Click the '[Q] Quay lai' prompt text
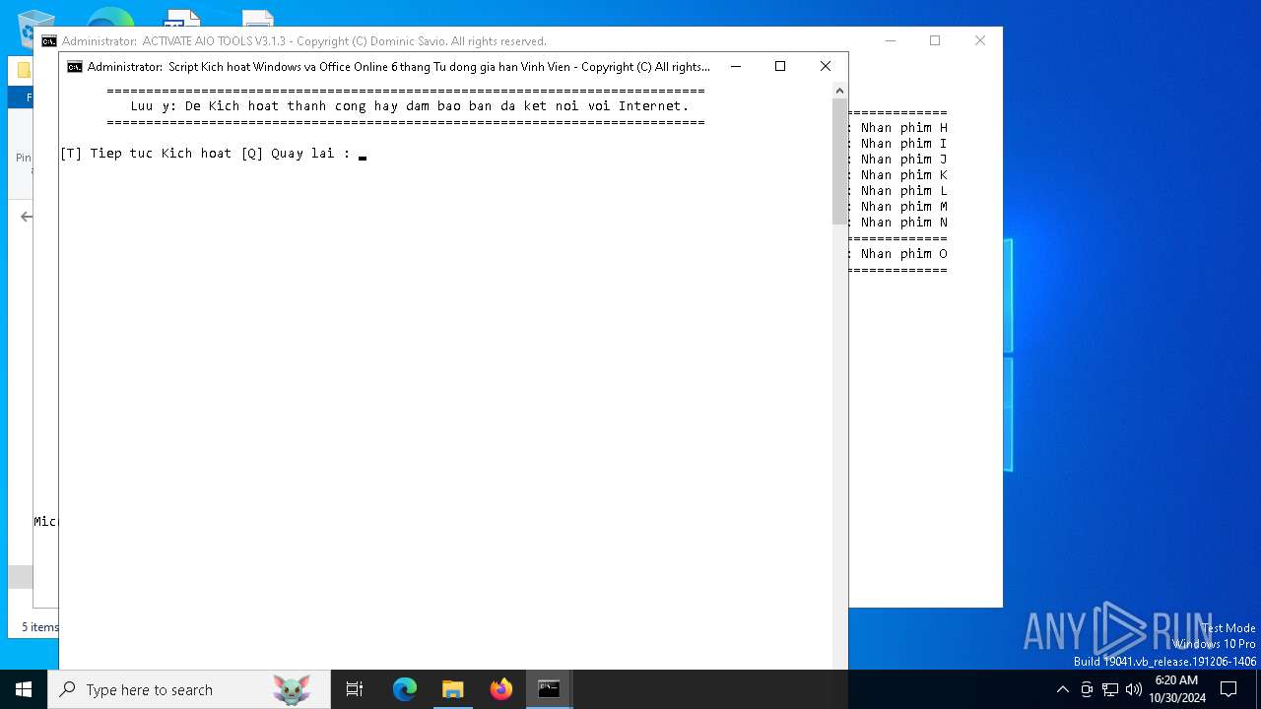 click(x=288, y=154)
